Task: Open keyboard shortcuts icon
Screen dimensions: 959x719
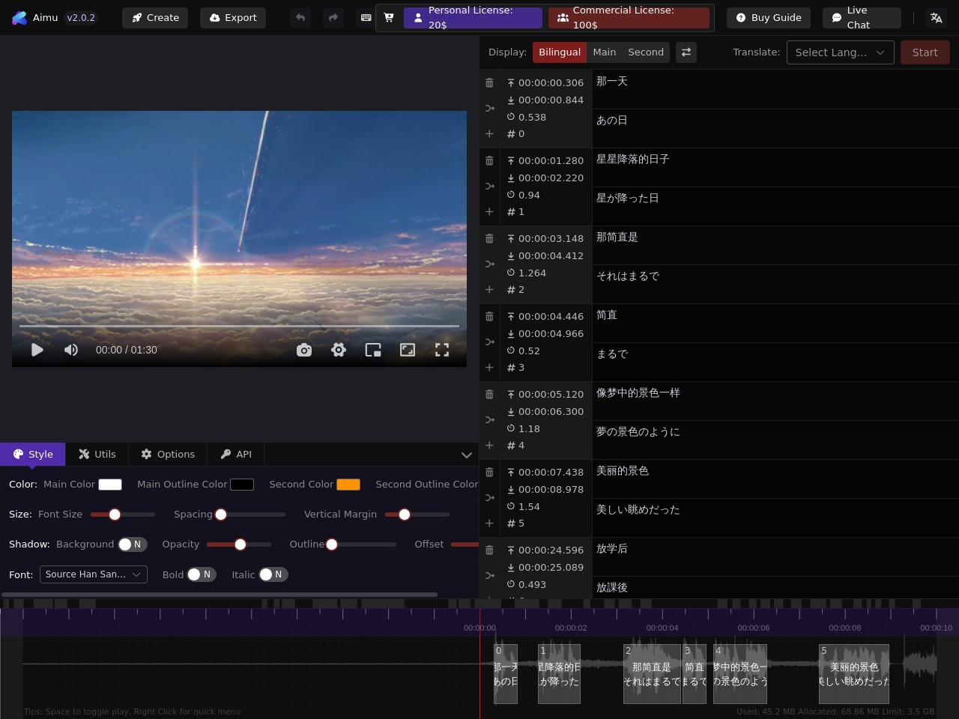Action: coord(366,17)
